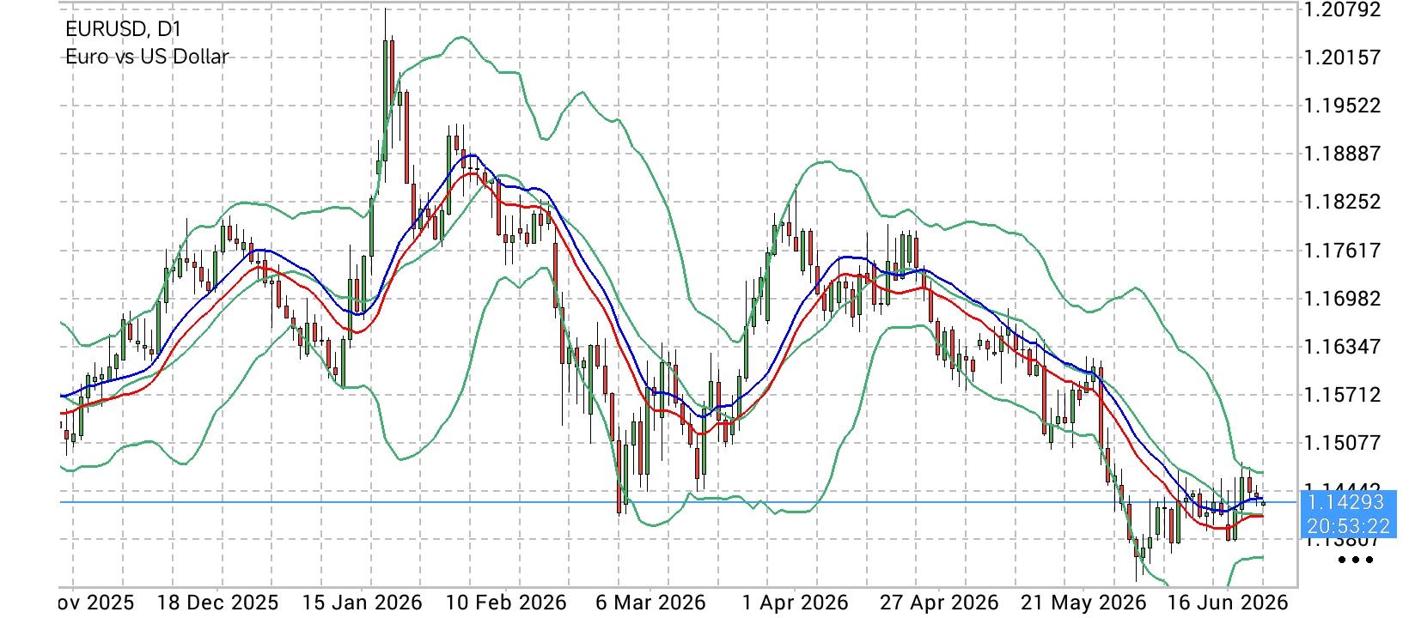Click the 21 May 2026 date label
The image size is (1409, 618).
tap(1083, 603)
